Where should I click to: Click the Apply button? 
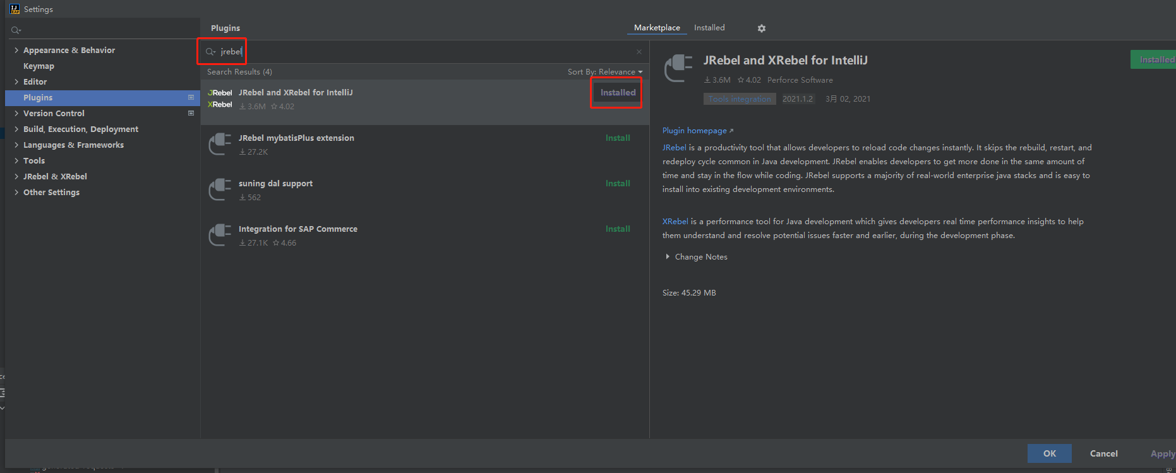1162,453
